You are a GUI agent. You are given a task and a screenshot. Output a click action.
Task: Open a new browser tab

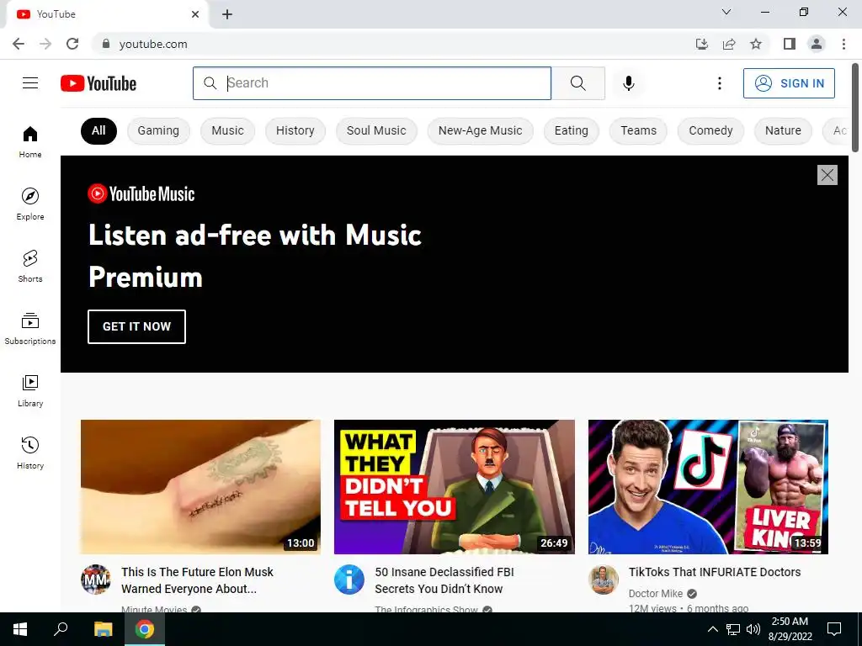pos(227,14)
